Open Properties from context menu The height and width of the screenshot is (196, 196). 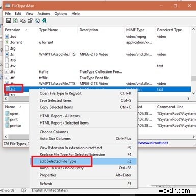[x=83, y=175]
